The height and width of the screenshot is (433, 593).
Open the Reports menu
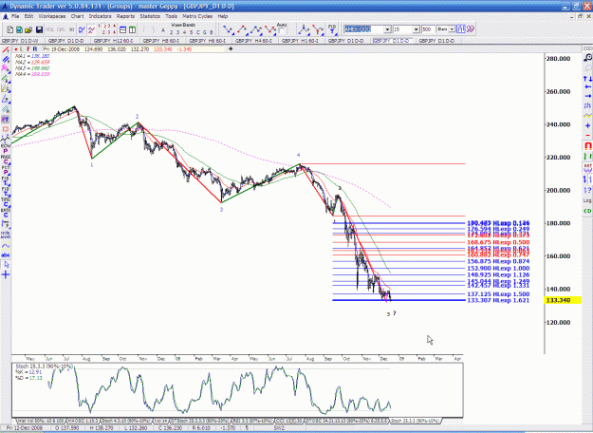point(125,16)
